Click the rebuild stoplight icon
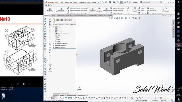The width and height of the screenshot is (182, 102). (125, 2)
